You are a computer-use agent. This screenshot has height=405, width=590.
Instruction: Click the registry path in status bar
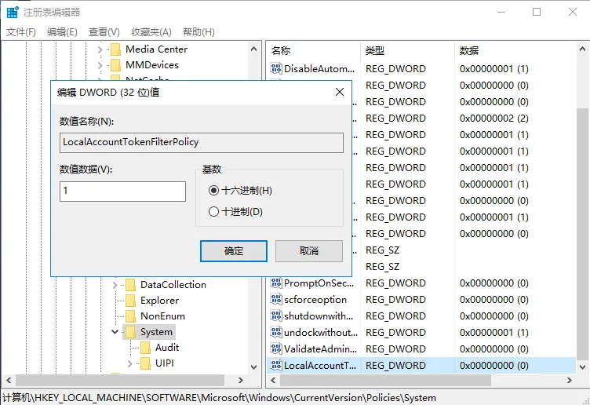[220, 398]
